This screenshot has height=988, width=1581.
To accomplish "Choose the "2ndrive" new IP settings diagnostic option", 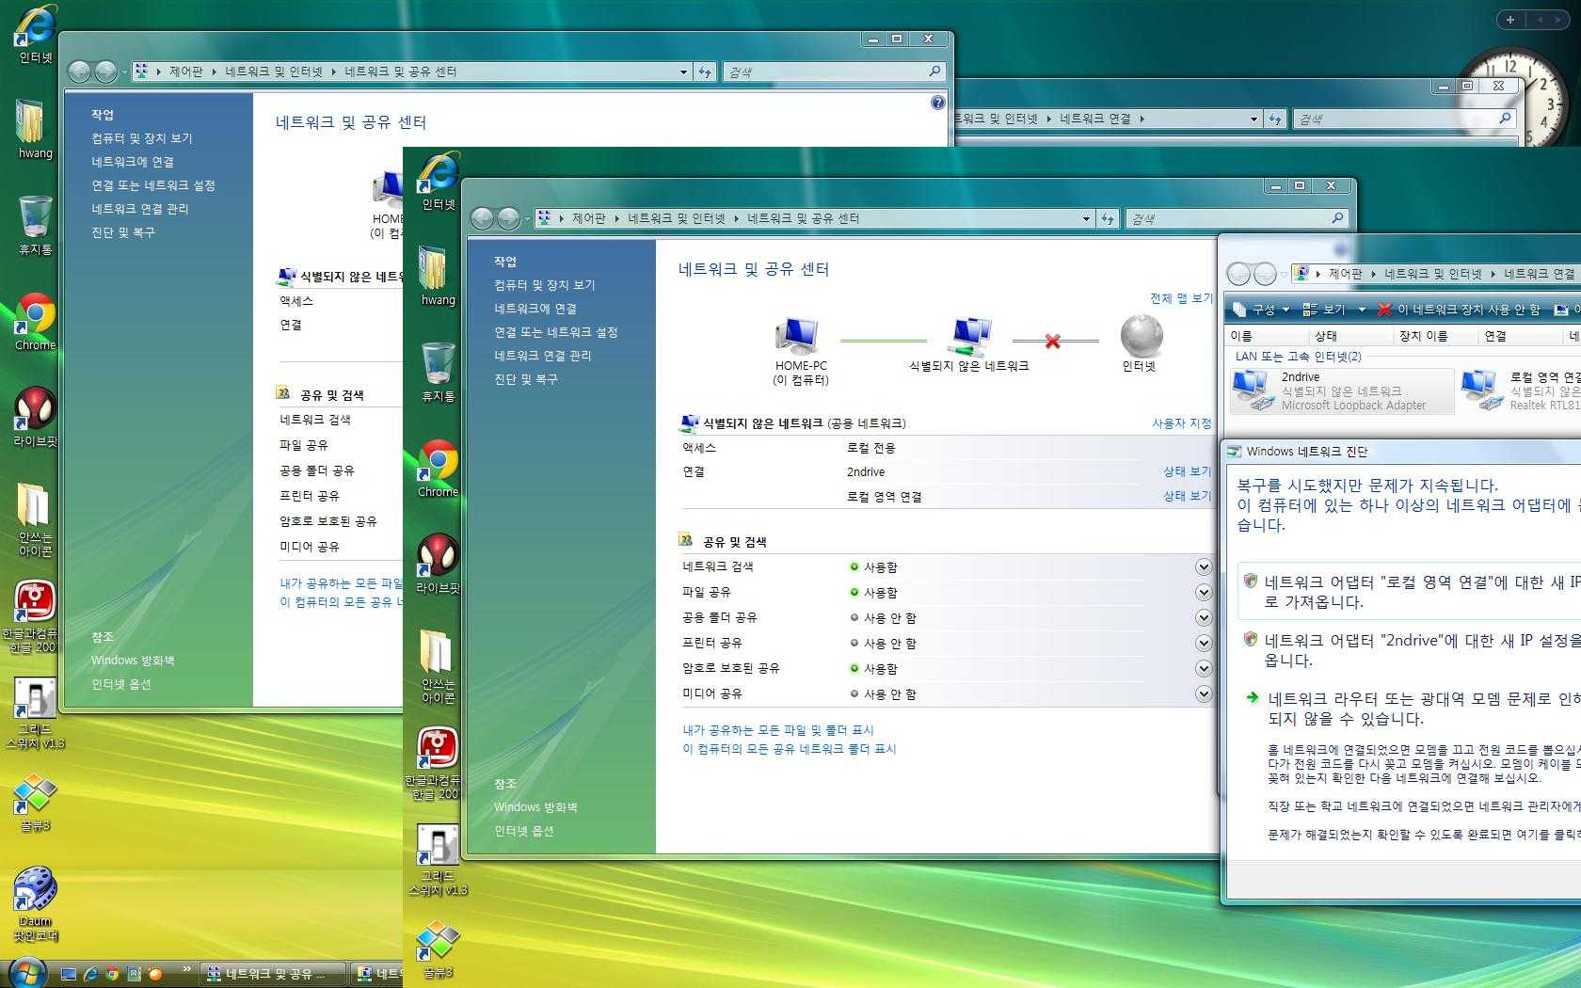I will (x=1409, y=650).
